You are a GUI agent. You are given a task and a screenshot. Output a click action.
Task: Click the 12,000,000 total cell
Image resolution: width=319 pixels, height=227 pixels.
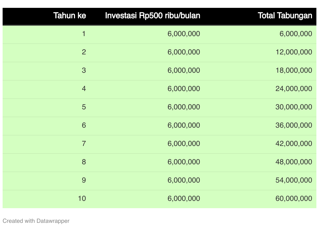[294, 52]
